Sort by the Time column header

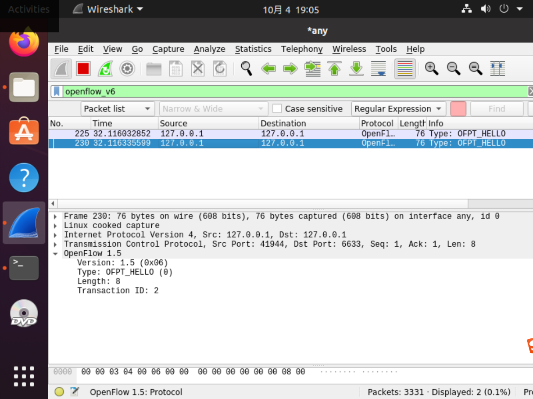tap(124, 123)
